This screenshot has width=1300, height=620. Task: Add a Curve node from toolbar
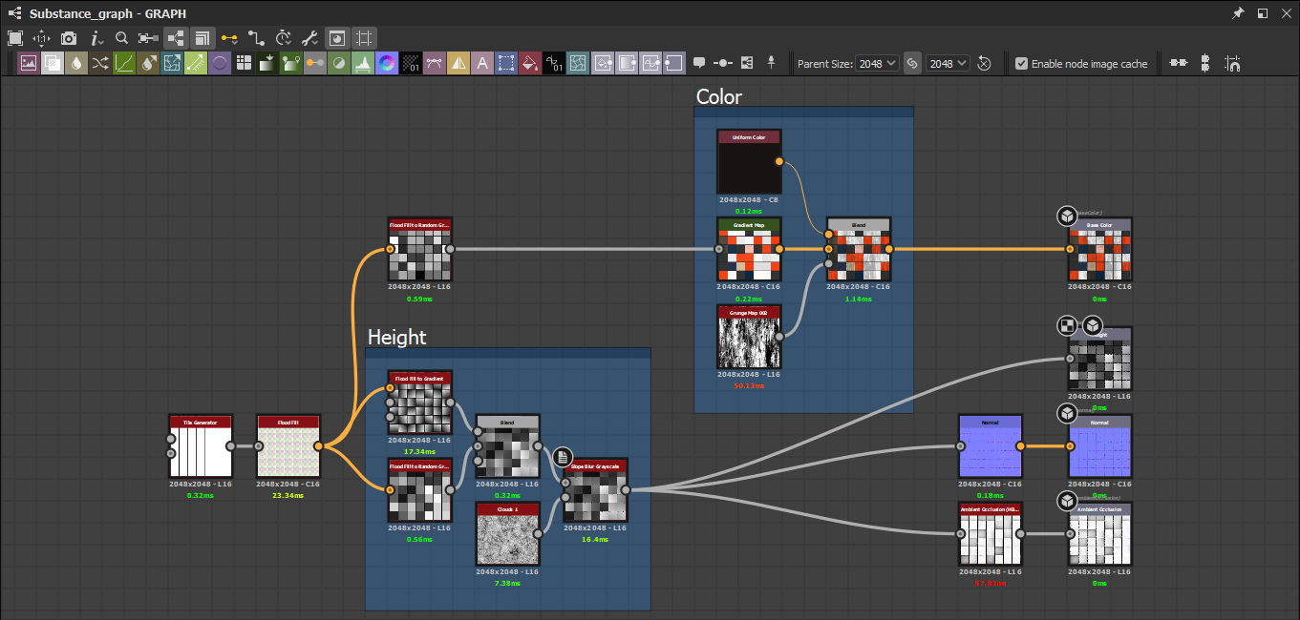tap(124, 64)
